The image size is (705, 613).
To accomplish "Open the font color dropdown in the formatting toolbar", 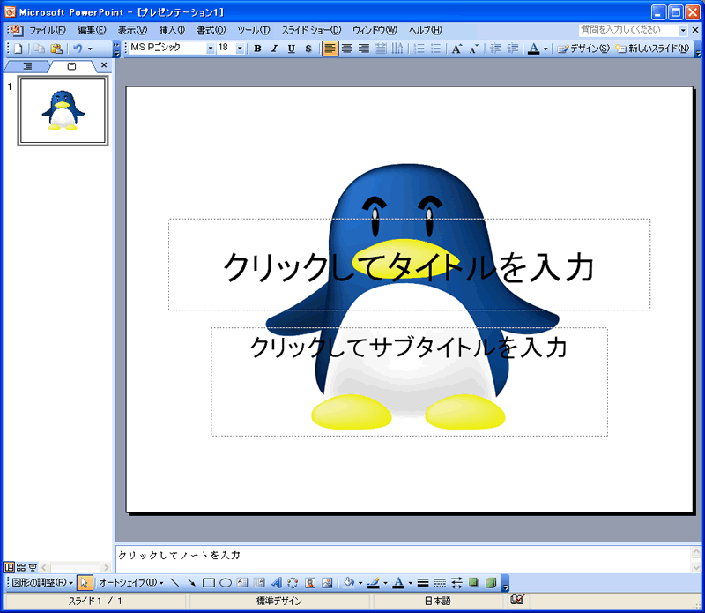I will tap(545, 49).
